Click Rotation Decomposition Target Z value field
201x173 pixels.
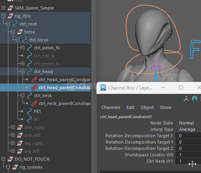188,148
